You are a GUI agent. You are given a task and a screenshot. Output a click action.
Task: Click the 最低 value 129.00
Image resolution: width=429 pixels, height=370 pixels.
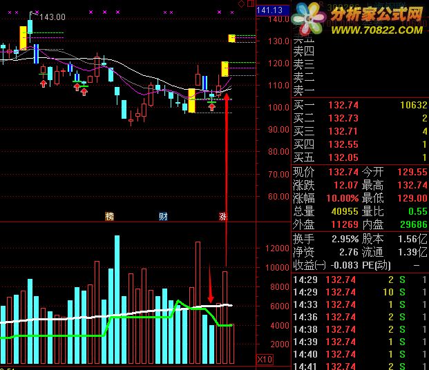click(x=412, y=198)
